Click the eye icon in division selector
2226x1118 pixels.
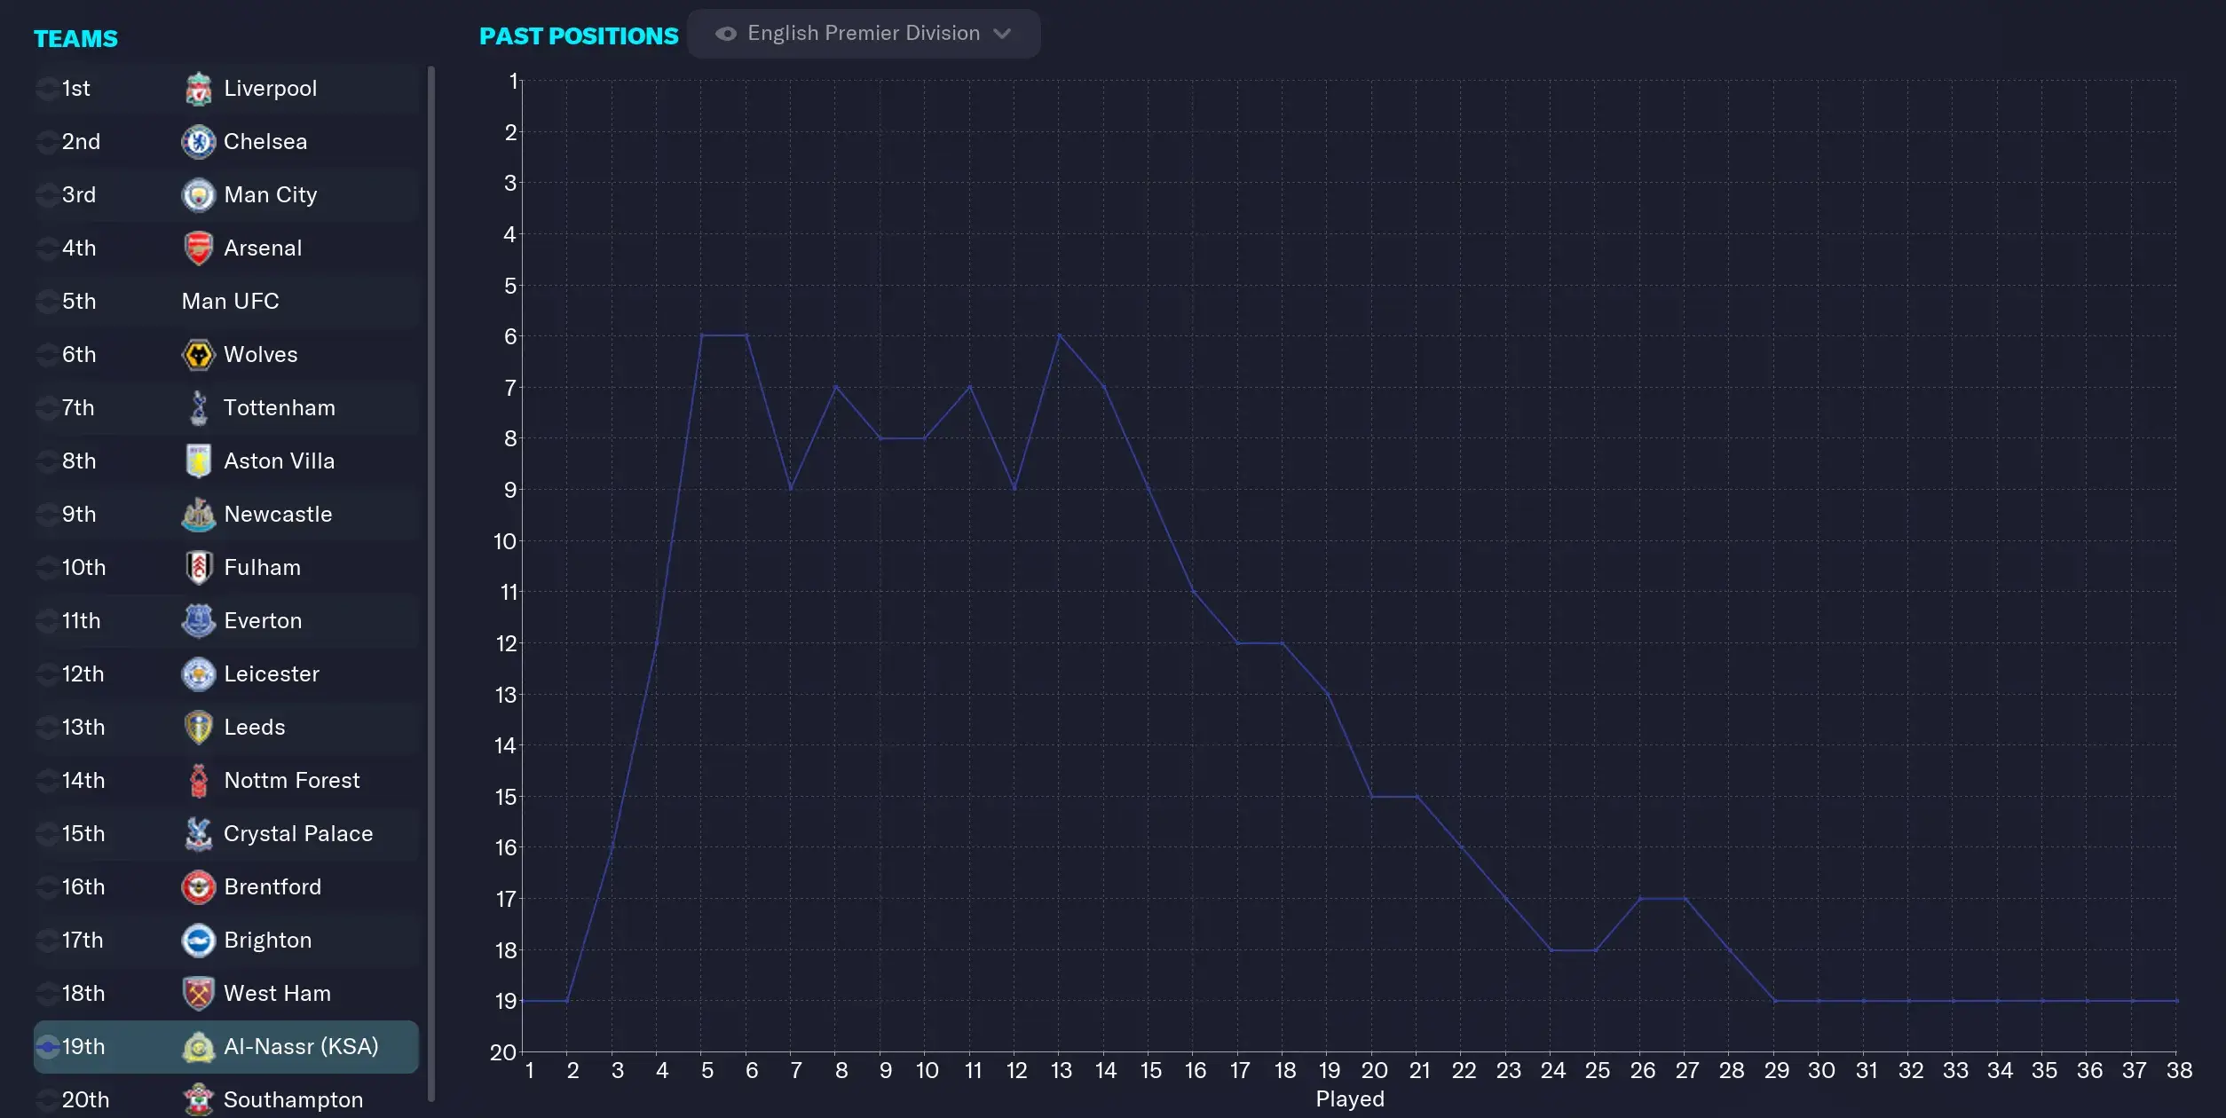point(726,34)
